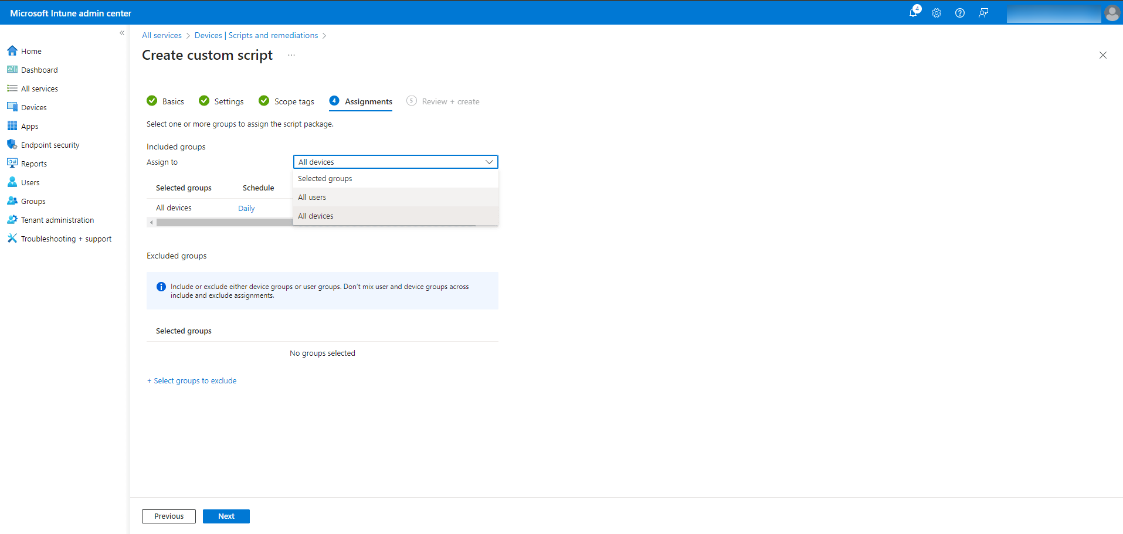The width and height of the screenshot is (1123, 534).
Task: Click the Home icon in sidebar
Action: point(12,51)
